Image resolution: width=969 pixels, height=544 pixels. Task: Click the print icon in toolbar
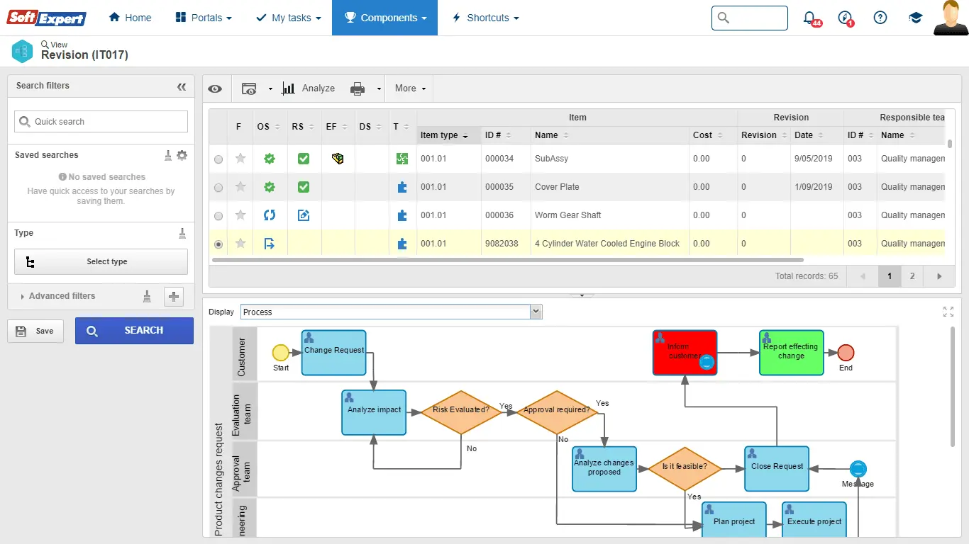(358, 89)
